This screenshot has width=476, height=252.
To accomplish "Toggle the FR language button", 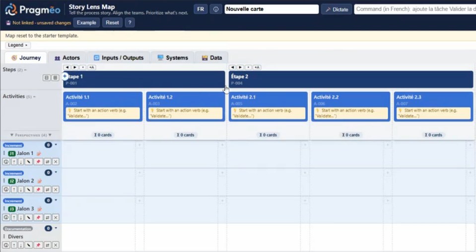I will 201,9.
